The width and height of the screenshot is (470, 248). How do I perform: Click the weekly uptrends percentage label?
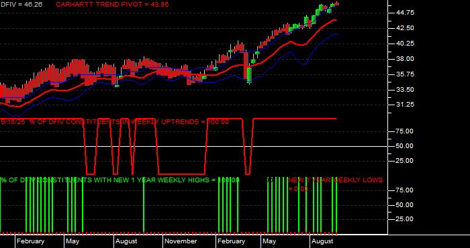pos(115,122)
